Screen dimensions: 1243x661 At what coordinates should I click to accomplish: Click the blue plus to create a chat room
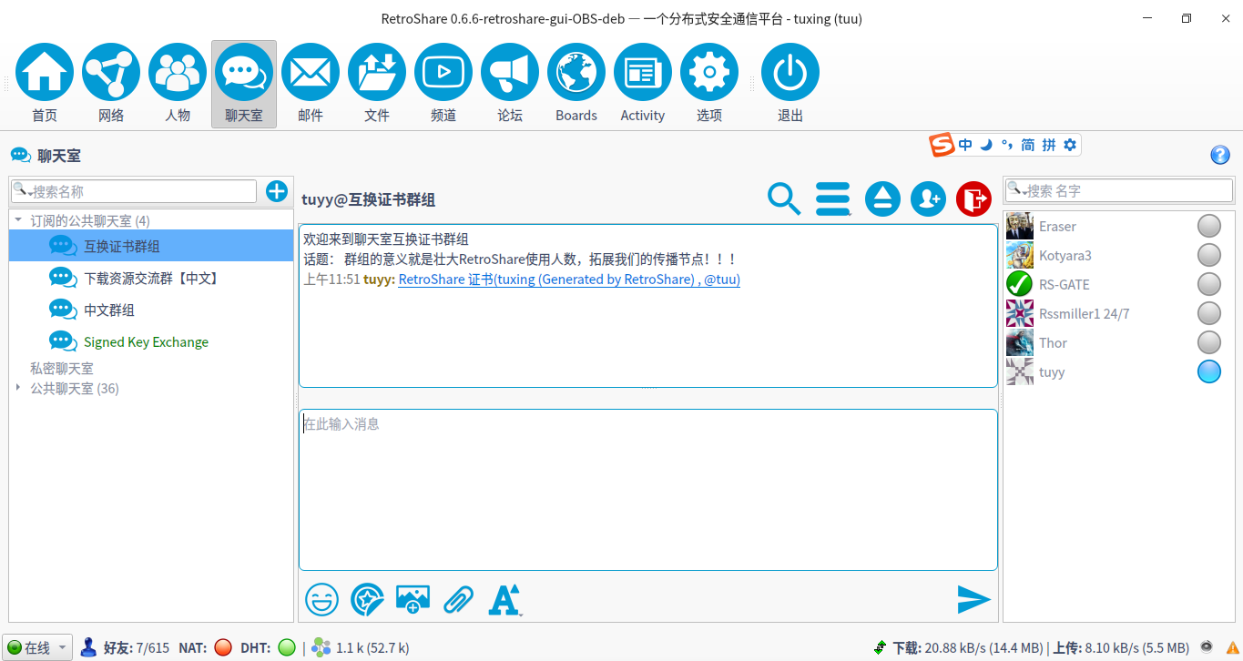[x=277, y=191]
